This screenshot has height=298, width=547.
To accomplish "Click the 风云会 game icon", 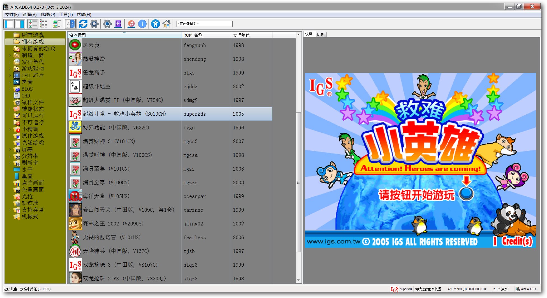I will 75,45.
